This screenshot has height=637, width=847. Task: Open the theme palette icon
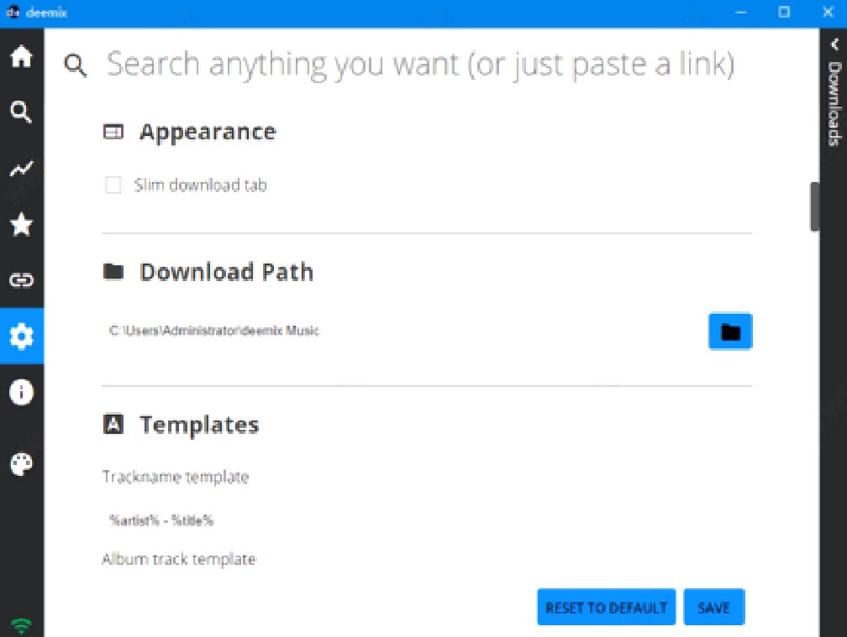pos(21,464)
